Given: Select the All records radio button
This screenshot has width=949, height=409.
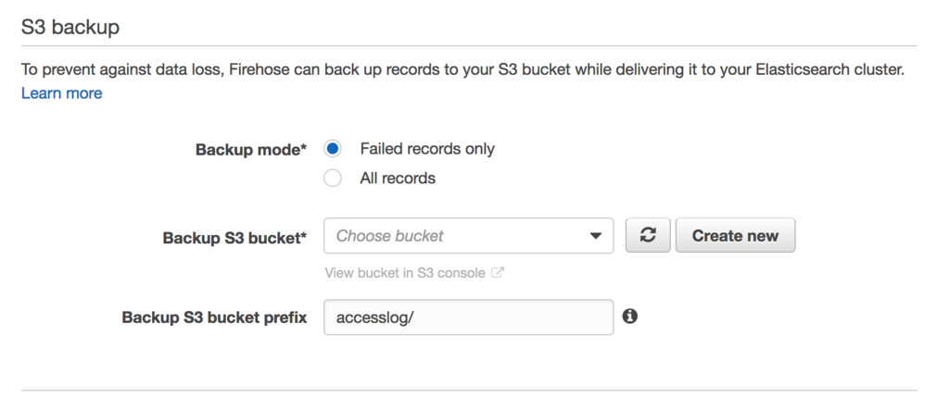Looking at the screenshot, I should click(333, 179).
